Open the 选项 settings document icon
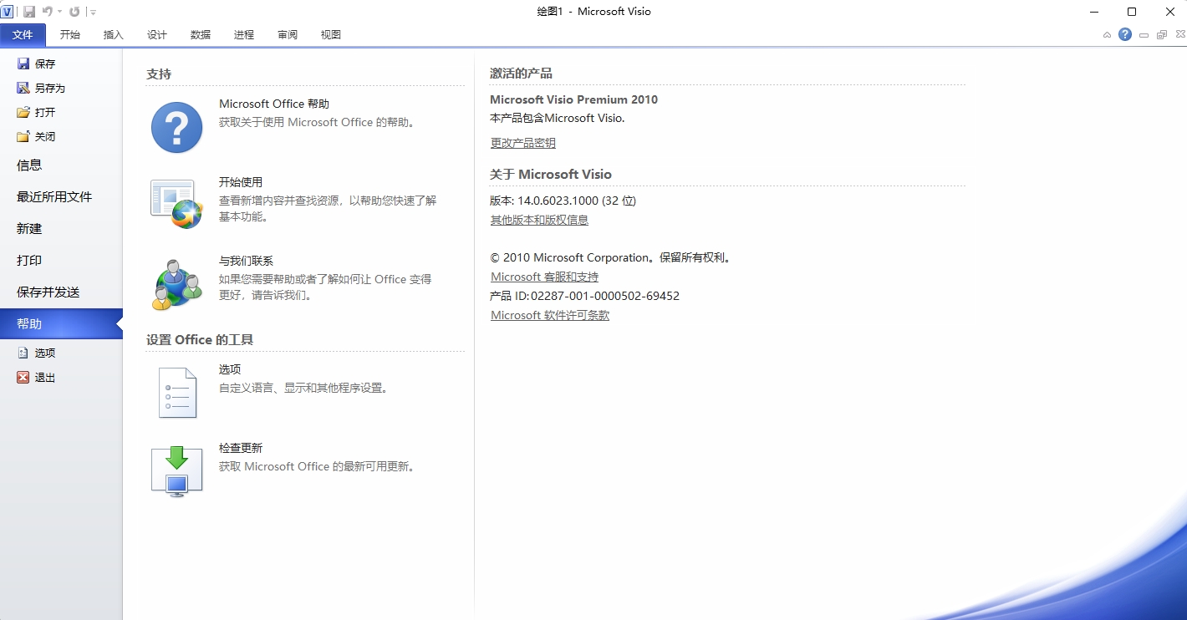This screenshot has width=1187, height=620. coord(176,392)
